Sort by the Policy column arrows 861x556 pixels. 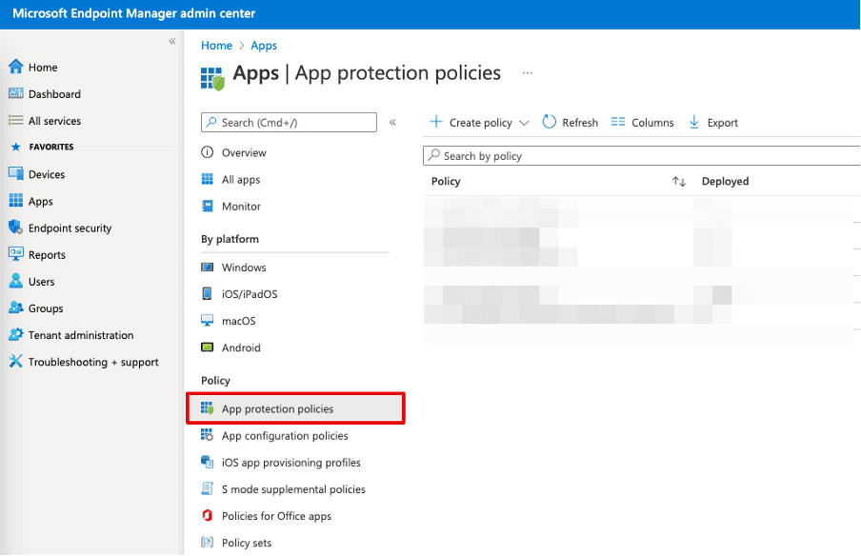click(678, 181)
